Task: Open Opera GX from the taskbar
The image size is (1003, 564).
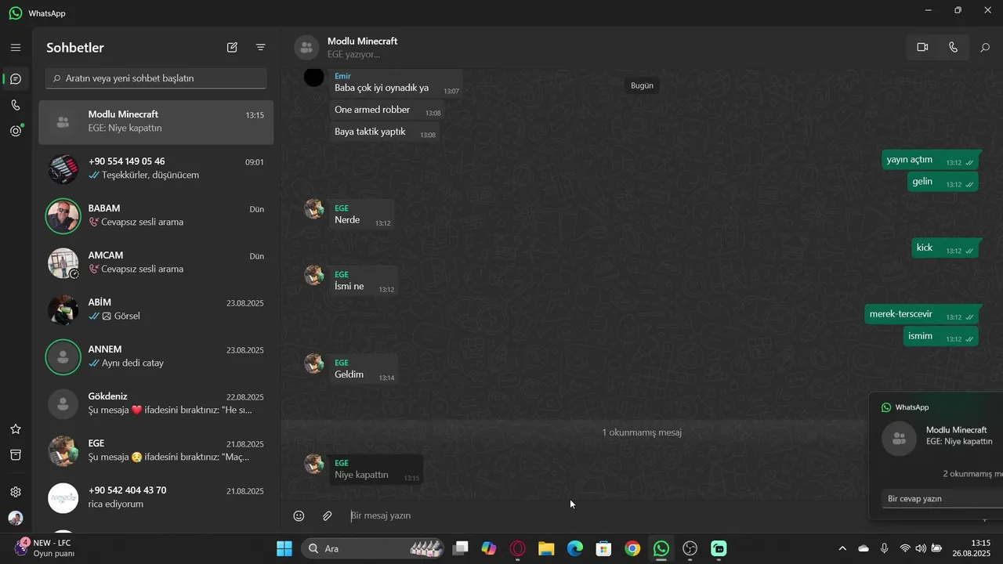Action: pos(517,548)
